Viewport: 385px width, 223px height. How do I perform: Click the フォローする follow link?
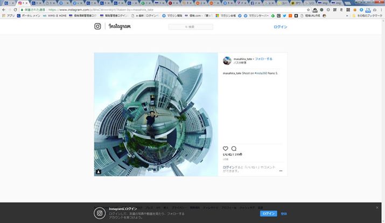263,59
